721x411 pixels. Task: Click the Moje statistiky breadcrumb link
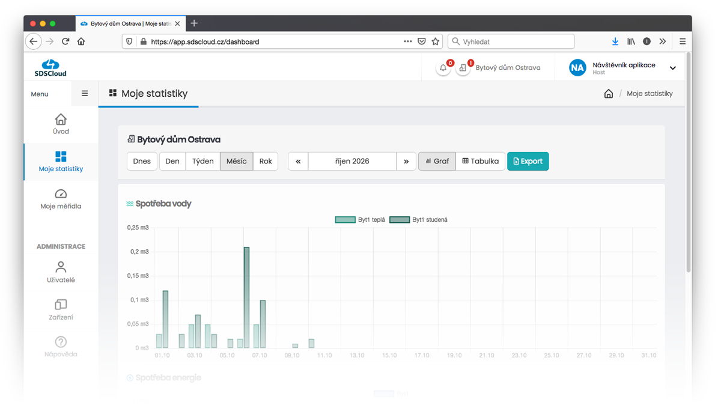(x=650, y=94)
